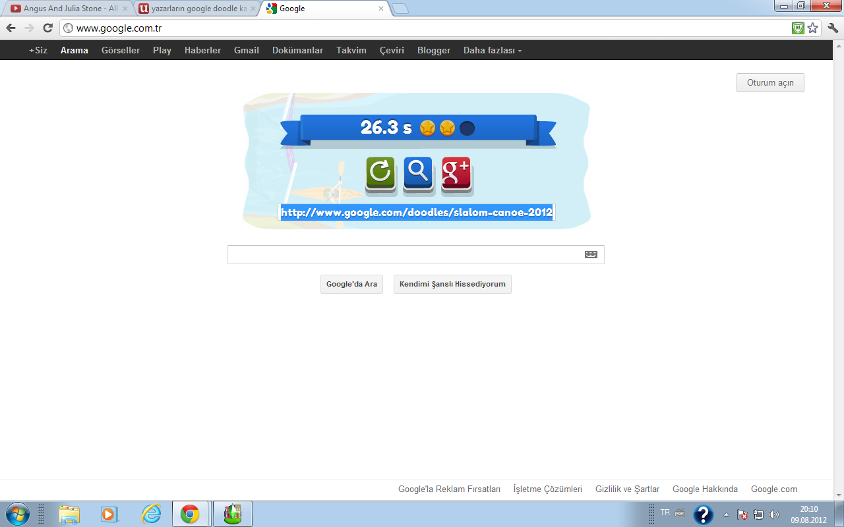Open a new tab with the new-tab button

click(400, 9)
